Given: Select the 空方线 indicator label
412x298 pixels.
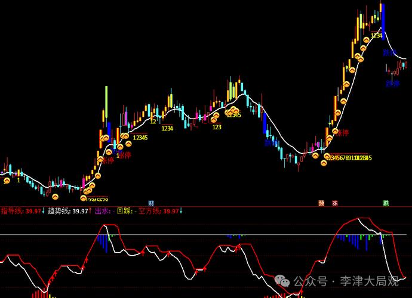Looking at the screenshot, I should tap(149, 211).
